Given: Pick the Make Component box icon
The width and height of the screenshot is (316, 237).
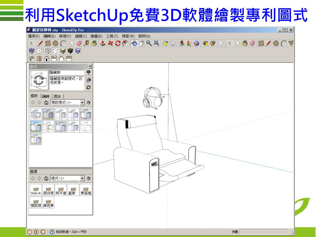Looking at the screenshot, I should point(72,43).
